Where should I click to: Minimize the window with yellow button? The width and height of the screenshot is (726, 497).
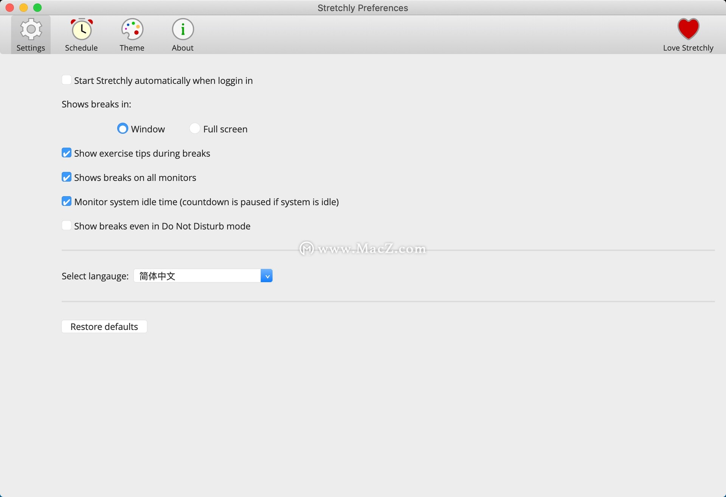coord(23,8)
